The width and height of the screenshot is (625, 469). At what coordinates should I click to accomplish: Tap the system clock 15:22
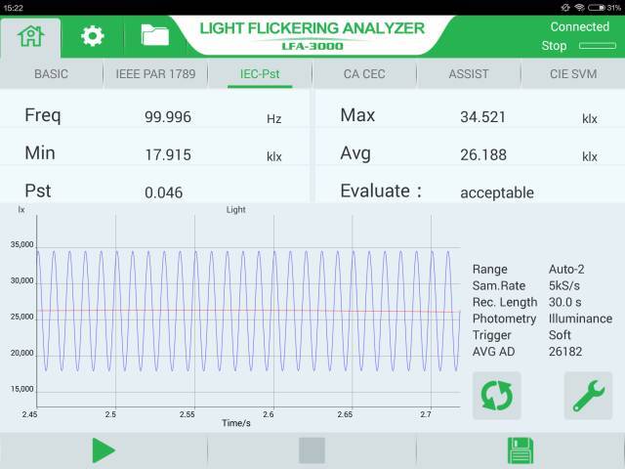[13, 8]
